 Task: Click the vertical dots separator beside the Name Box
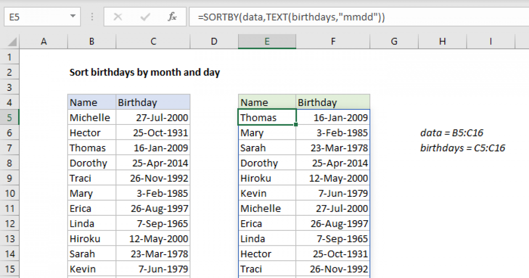[92, 17]
